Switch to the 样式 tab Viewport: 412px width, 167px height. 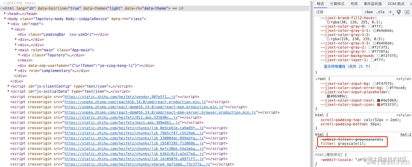click(320, 4)
